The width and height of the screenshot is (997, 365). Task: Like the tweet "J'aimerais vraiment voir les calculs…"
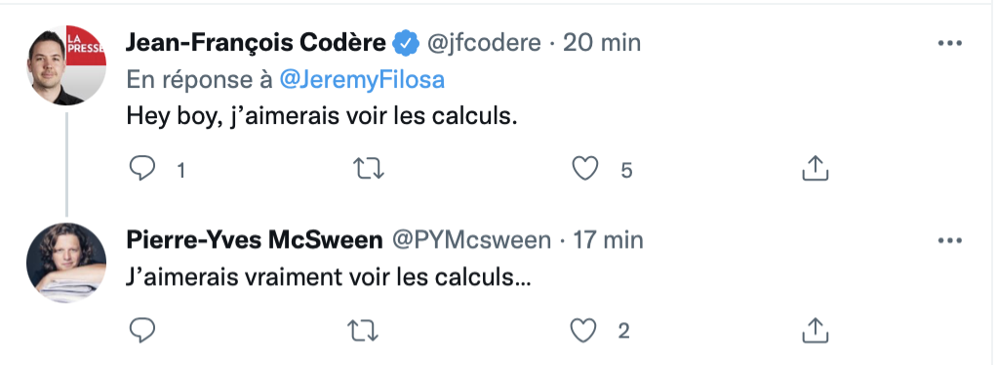[x=583, y=330]
